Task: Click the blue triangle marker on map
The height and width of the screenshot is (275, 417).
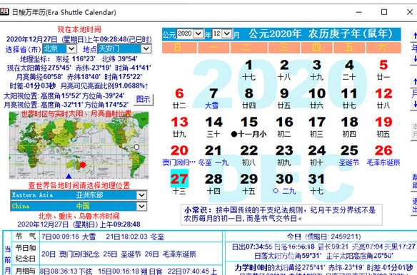Action: click(69, 176)
